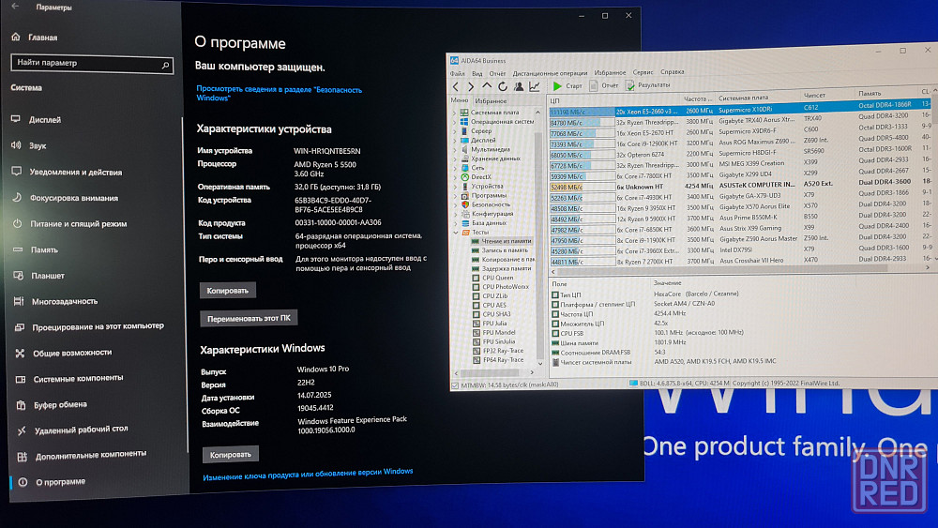Select the 20x Xeon E5-2660 v3 result row

(739, 110)
